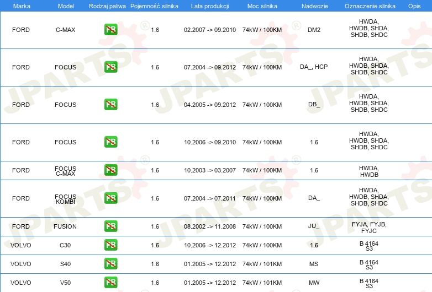The width and height of the screenshot is (432, 292).
Task: Select the FOCUS C-MAX model cell
Action: 66,171
